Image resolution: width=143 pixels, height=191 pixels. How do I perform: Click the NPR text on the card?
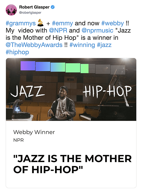(x=18, y=140)
